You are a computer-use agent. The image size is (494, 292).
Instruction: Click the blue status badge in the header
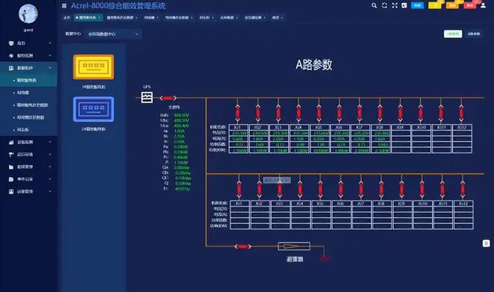418,5
